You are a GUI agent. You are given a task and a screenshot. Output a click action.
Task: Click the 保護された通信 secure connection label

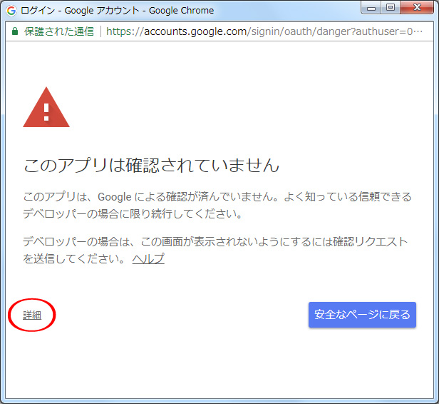click(59, 31)
